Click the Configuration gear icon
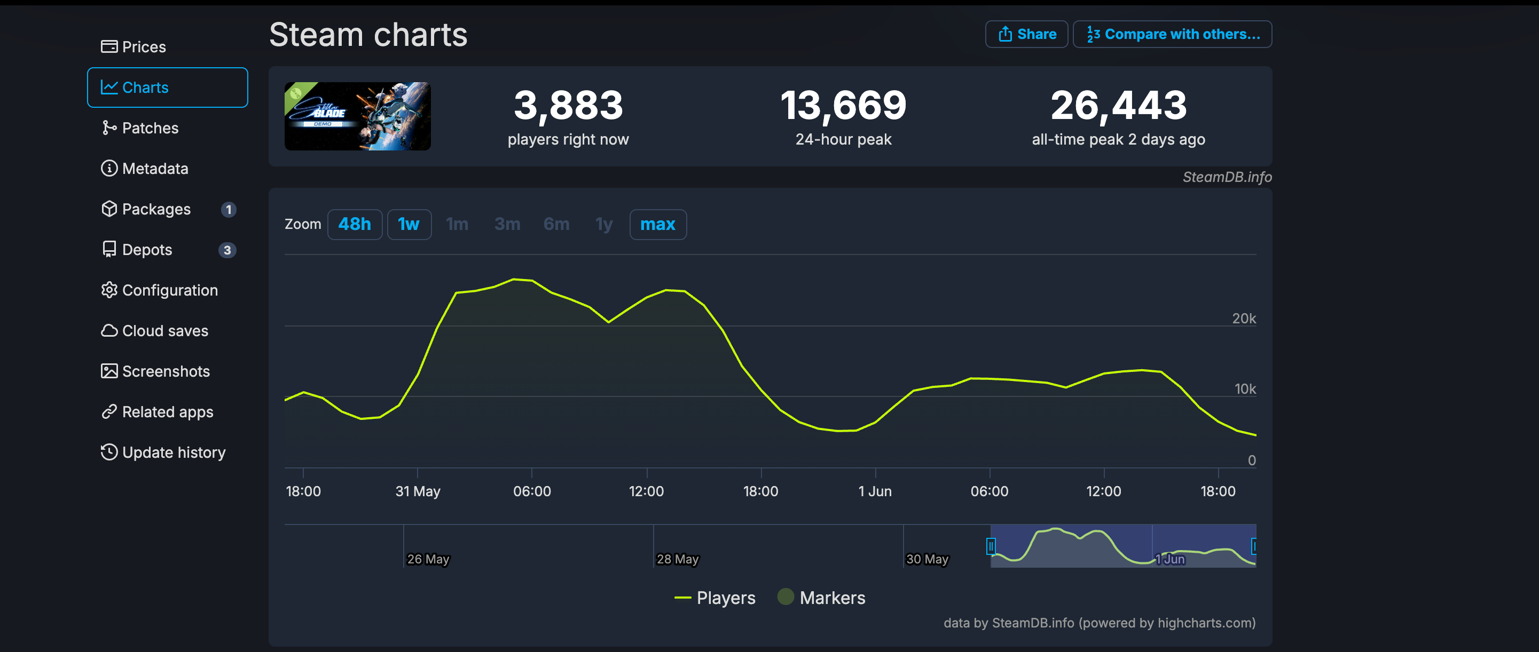Viewport: 1539px width, 652px height. [x=109, y=290]
